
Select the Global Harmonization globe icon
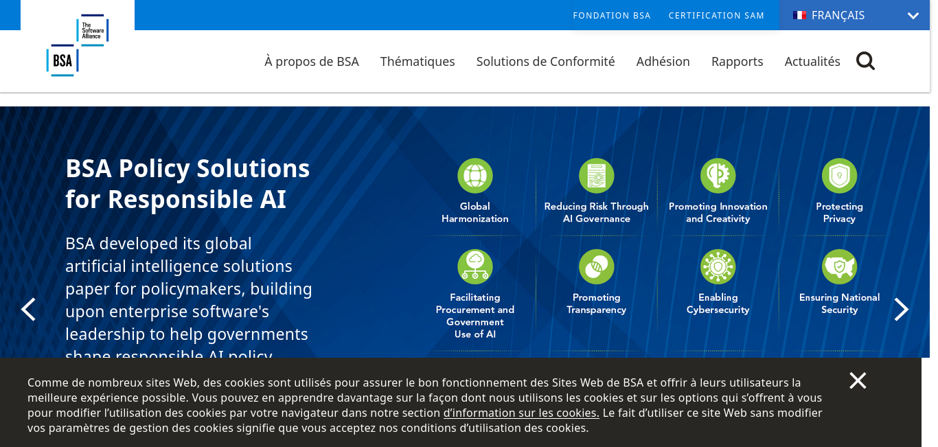[475, 176]
